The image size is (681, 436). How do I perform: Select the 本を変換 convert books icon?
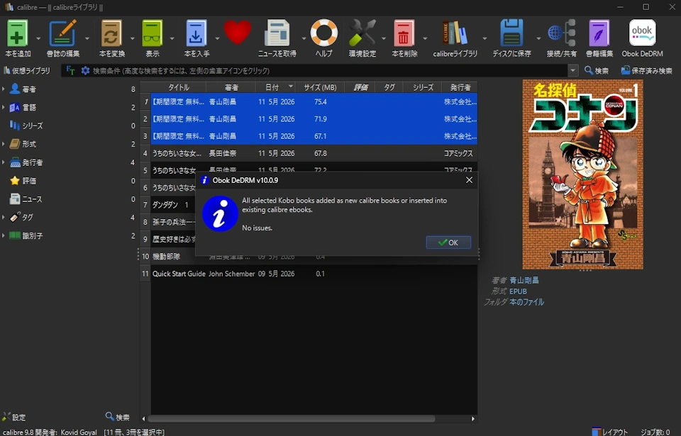111,33
